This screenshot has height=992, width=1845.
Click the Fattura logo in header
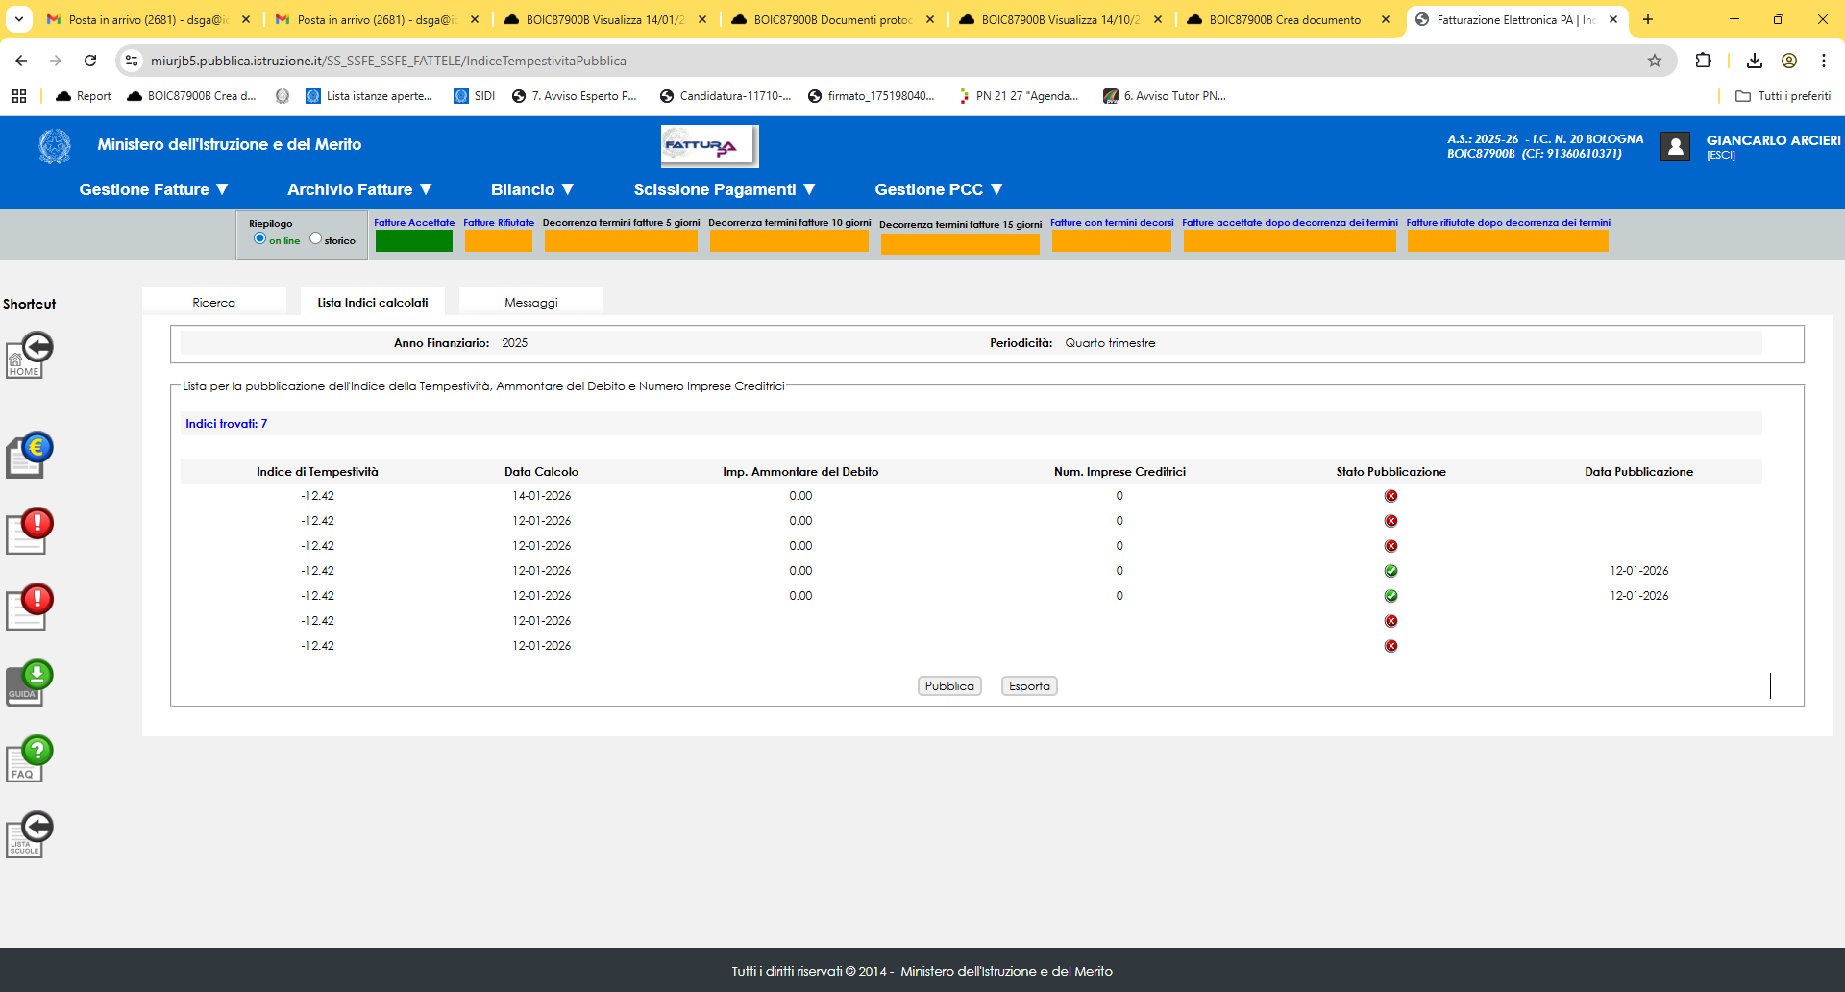click(x=709, y=146)
